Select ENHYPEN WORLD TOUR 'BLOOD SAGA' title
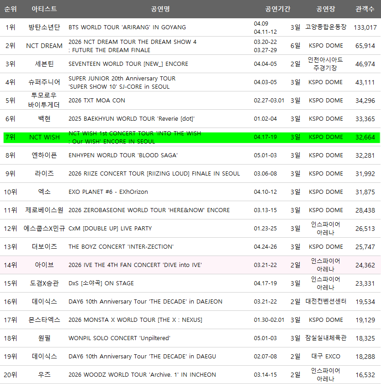Viewport: 381px width, 384px height. tap(123, 155)
